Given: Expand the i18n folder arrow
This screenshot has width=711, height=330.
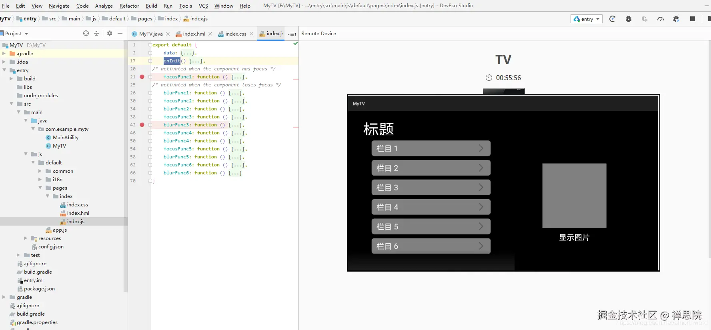Looking at the screenshot, I should point(40,179).
